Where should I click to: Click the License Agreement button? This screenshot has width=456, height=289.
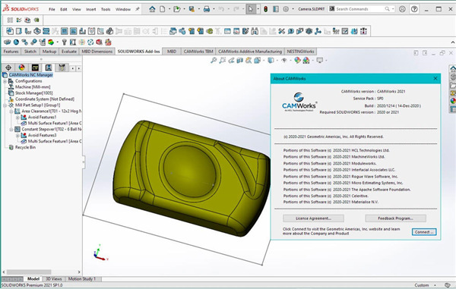[313, 218]
